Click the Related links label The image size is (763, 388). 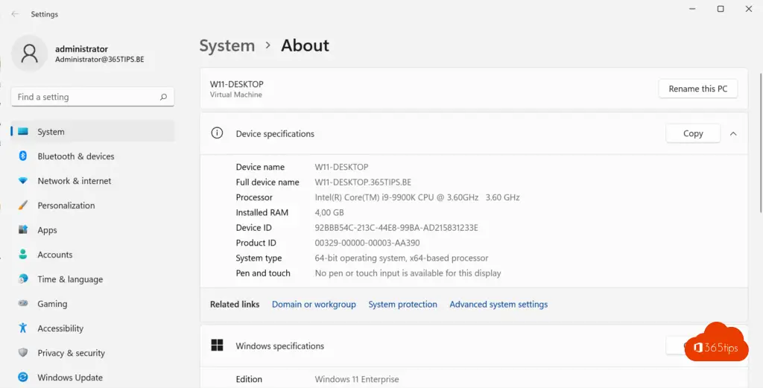point(235,305)
